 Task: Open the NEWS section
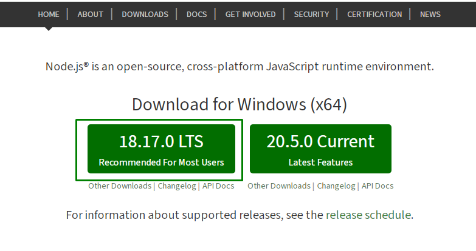tap(430, 14)
